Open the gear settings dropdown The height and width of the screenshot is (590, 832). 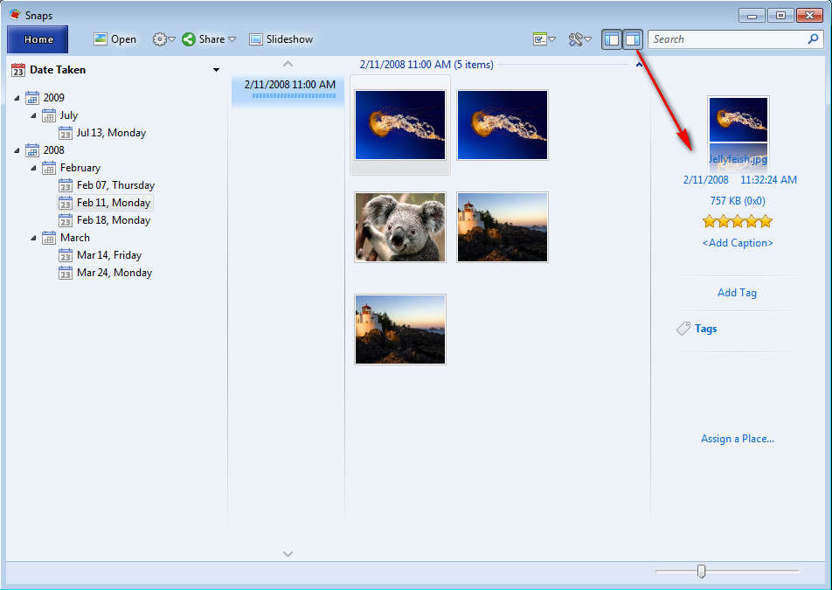(x=163, y=39)
